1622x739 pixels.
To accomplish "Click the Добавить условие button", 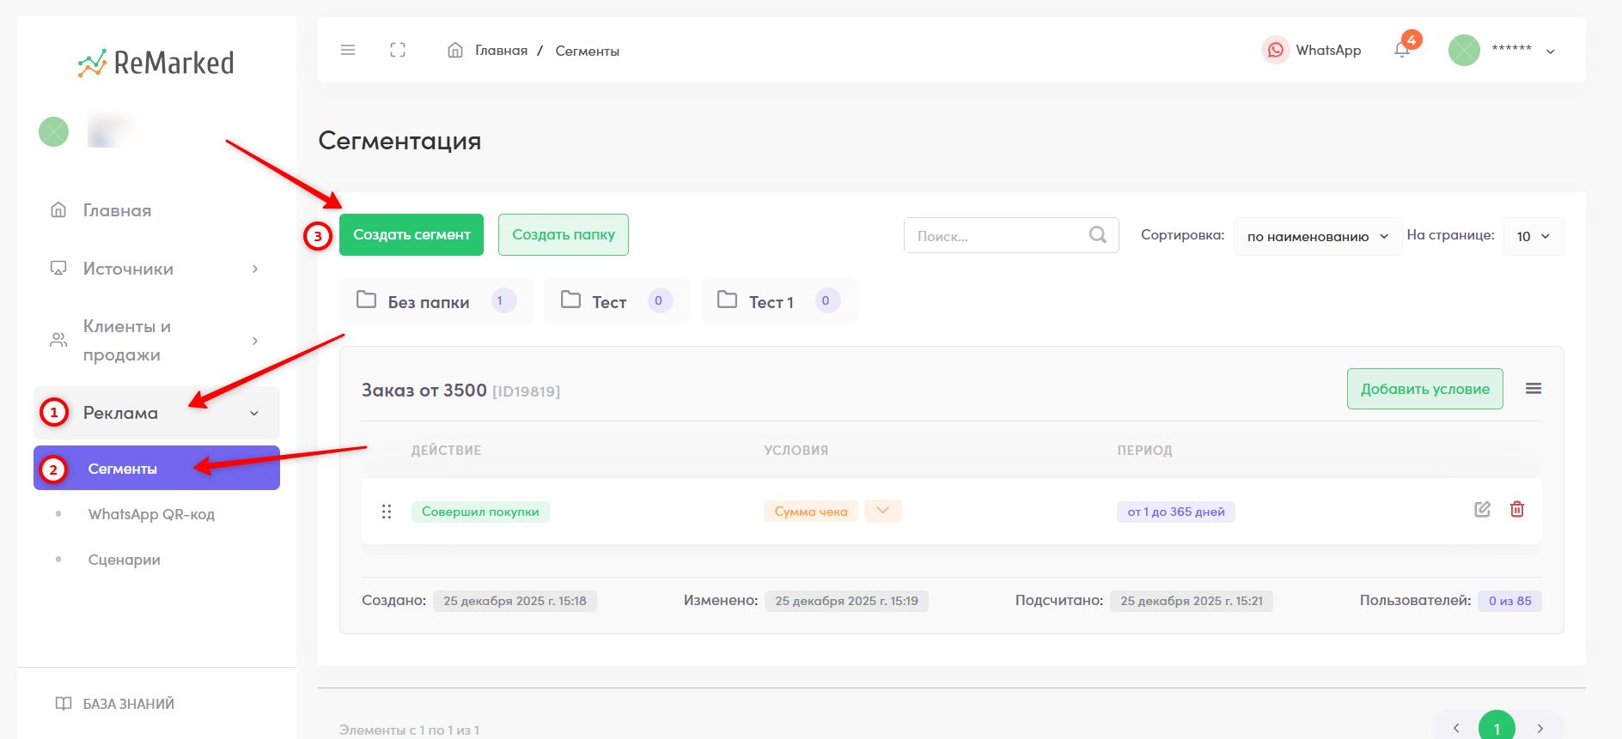I will (1425, 389).
